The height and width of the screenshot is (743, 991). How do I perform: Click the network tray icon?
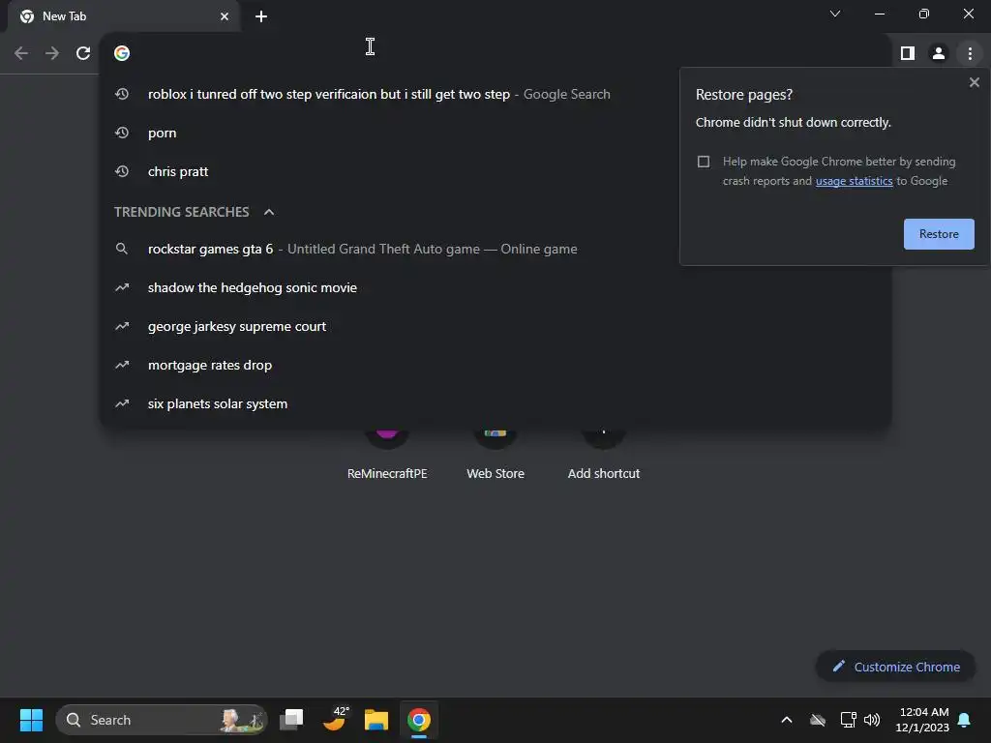point(848,720)
